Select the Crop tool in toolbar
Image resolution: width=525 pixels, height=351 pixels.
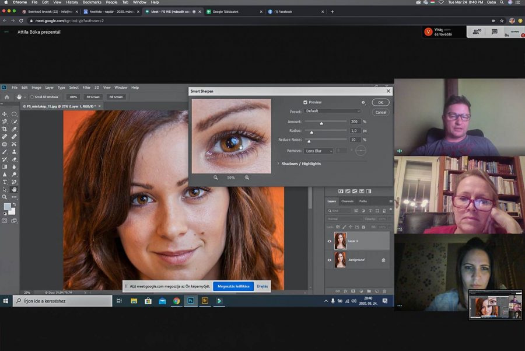click(5, 129)
